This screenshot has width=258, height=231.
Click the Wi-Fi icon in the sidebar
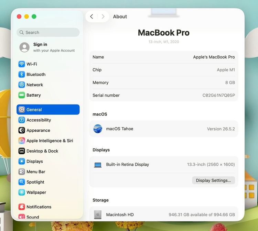click(x=22, y=64)
